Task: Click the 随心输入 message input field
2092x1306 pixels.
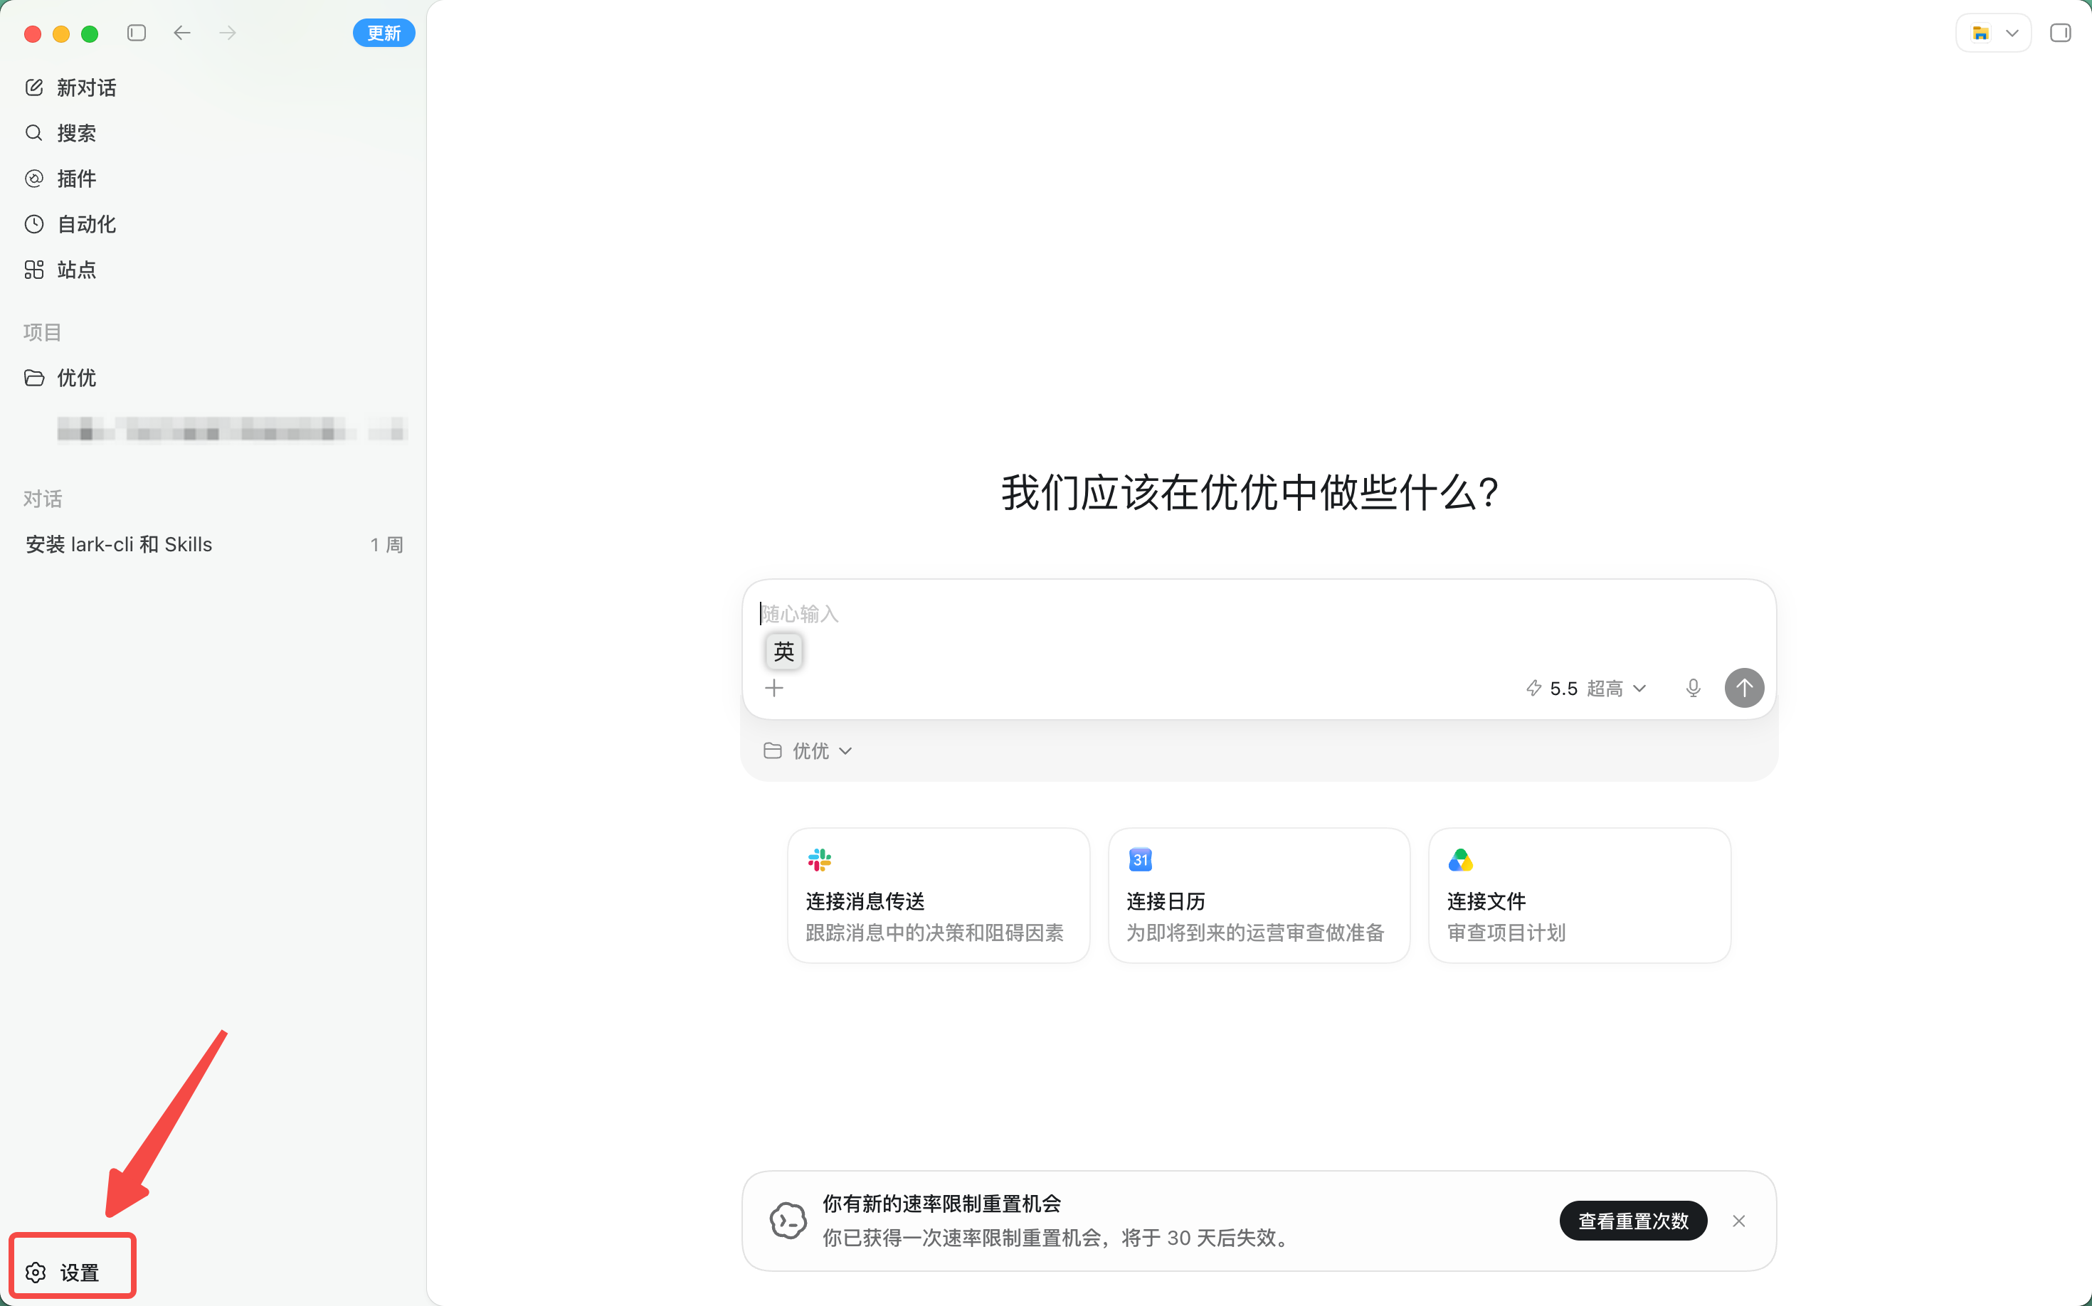Action: click(x=1259, y=613)
